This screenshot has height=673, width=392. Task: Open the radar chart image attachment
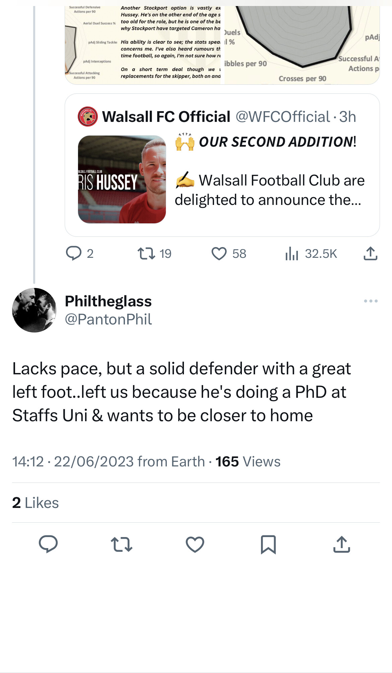(x=302, y=44)
